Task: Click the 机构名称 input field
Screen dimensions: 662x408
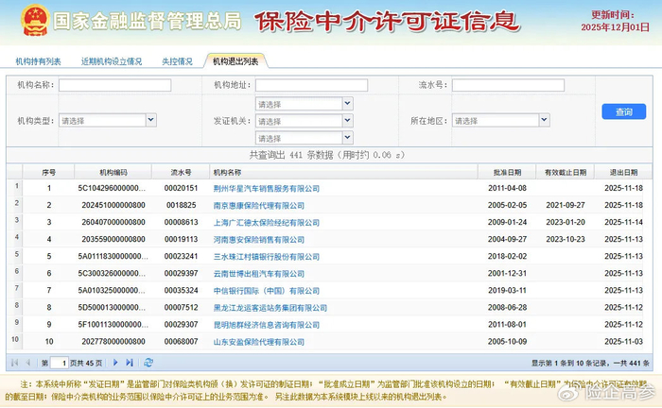Action: pos(114,86)
